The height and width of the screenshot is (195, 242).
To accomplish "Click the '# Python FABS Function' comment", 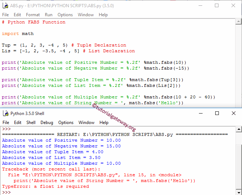I will click(x=34, y=22).
